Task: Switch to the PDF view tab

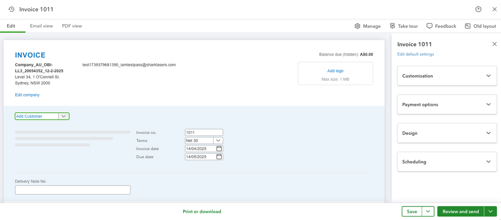Action: click(72, 26)
